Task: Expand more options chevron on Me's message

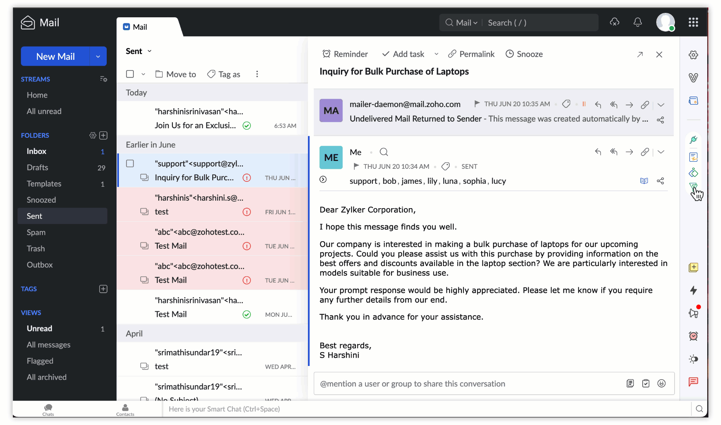Action: [x=661, y=152]
